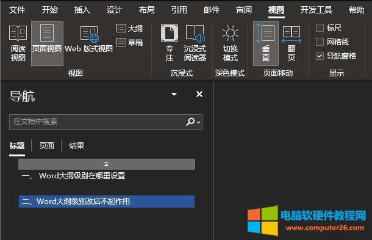Image resolution: width=372 pixels, height=240 pixels.
Task: Switch to Outline (大纲) view
Action: [x=129, y=29]
